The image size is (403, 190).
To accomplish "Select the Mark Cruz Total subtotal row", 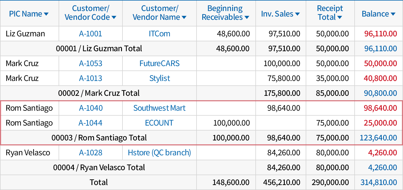I will pos(99,93).
